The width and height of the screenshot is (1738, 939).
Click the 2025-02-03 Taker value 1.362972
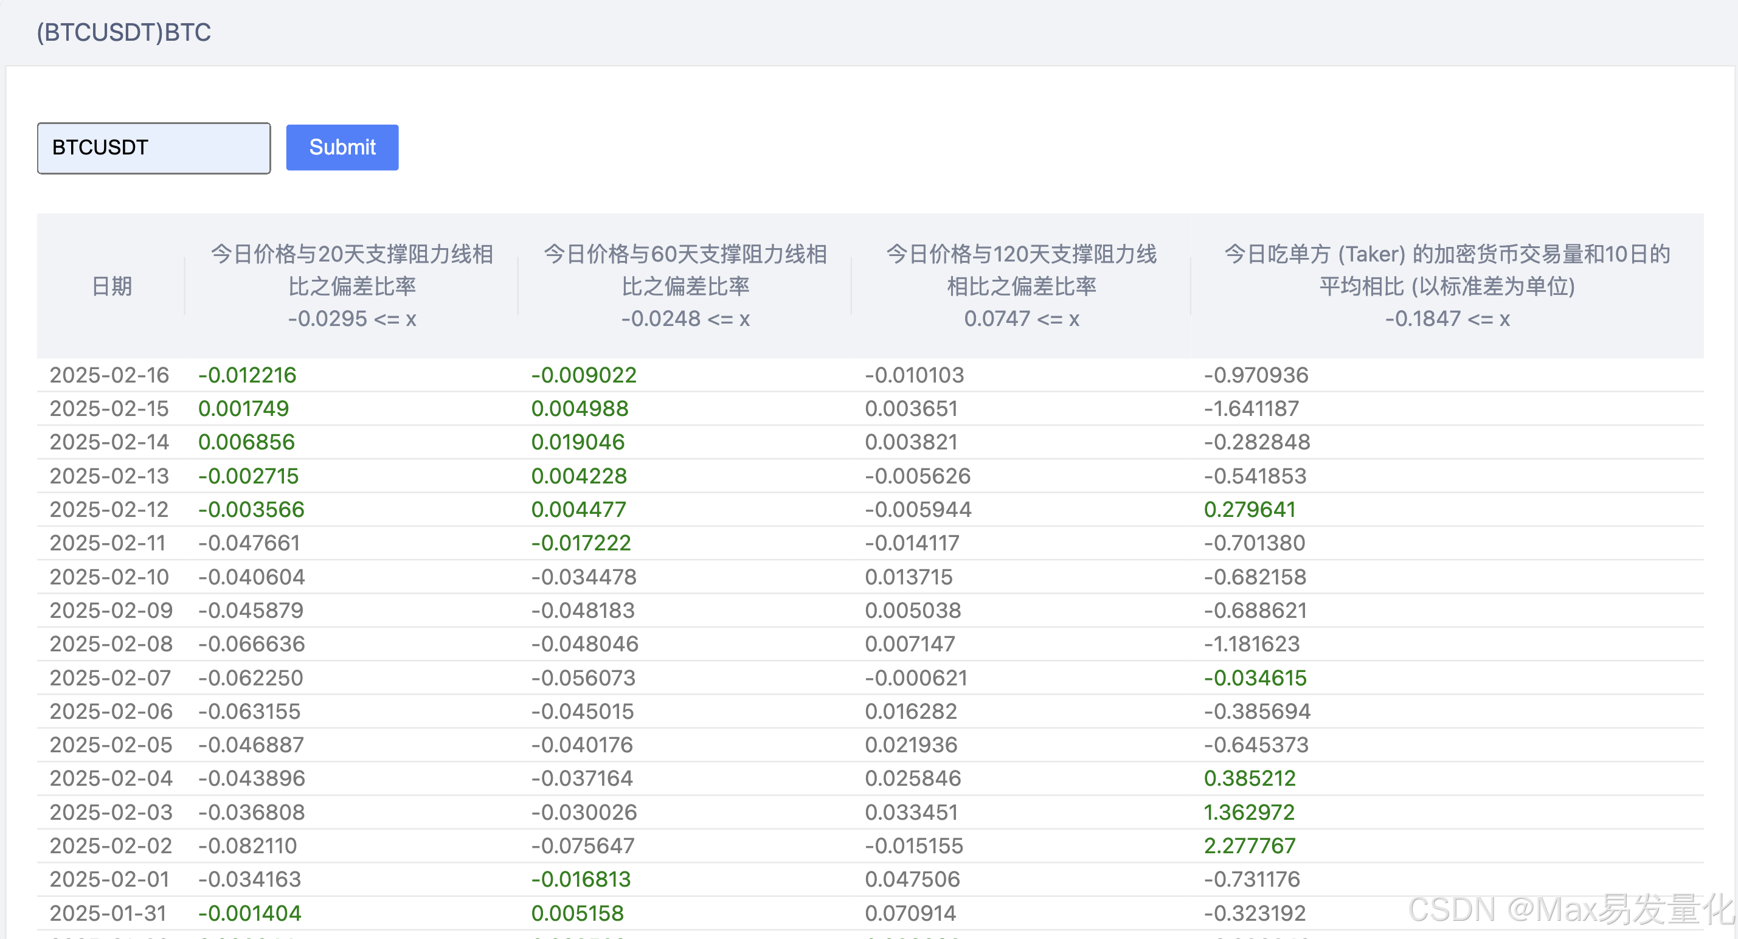(1249, 812)
